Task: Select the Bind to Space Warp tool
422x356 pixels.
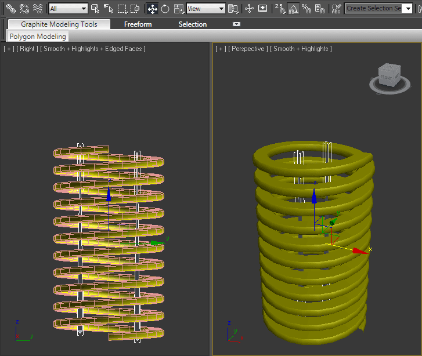Action: [38, 9]
